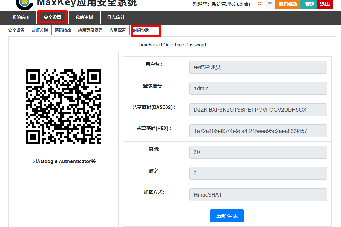341x227 pixels.
Task: Click the MaxKey logo icon
Action: [x=24, y=3]
